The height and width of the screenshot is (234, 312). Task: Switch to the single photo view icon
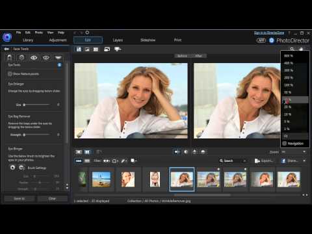[x=87, y=49]
